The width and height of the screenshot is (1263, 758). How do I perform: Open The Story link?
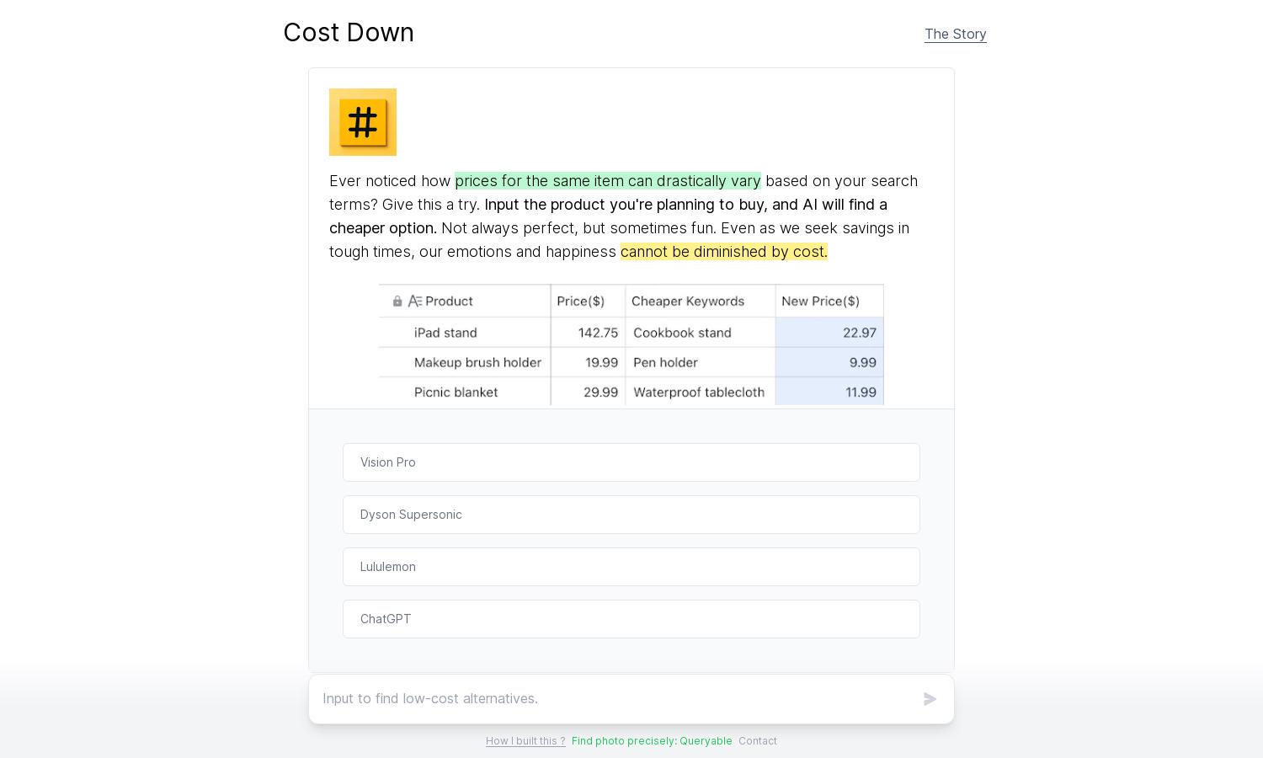pyautogui.click(x=956, y=34)
